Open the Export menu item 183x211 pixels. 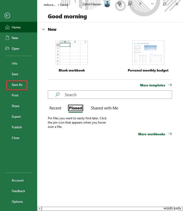[16, 117]
